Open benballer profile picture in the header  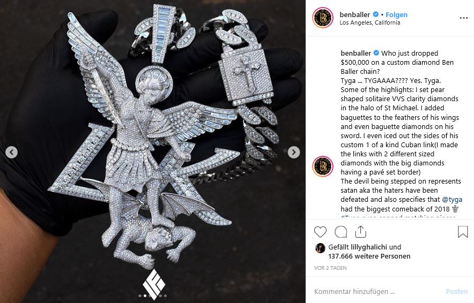pyautogui.click(x=323, y=18)
